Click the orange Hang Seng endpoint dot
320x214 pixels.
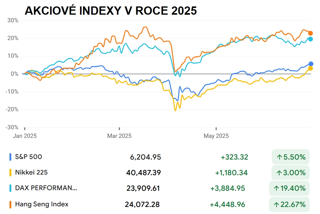(x=311, y=33)
